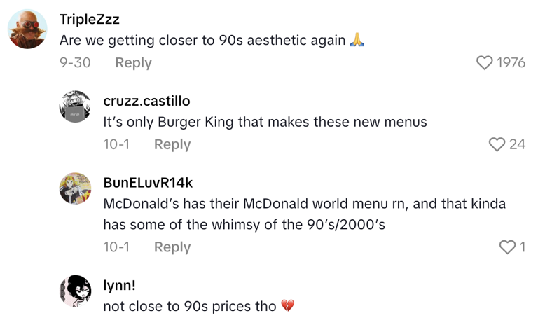Visit the BunELuvR14k username link
538x318 pixels.
pos(148,183)
